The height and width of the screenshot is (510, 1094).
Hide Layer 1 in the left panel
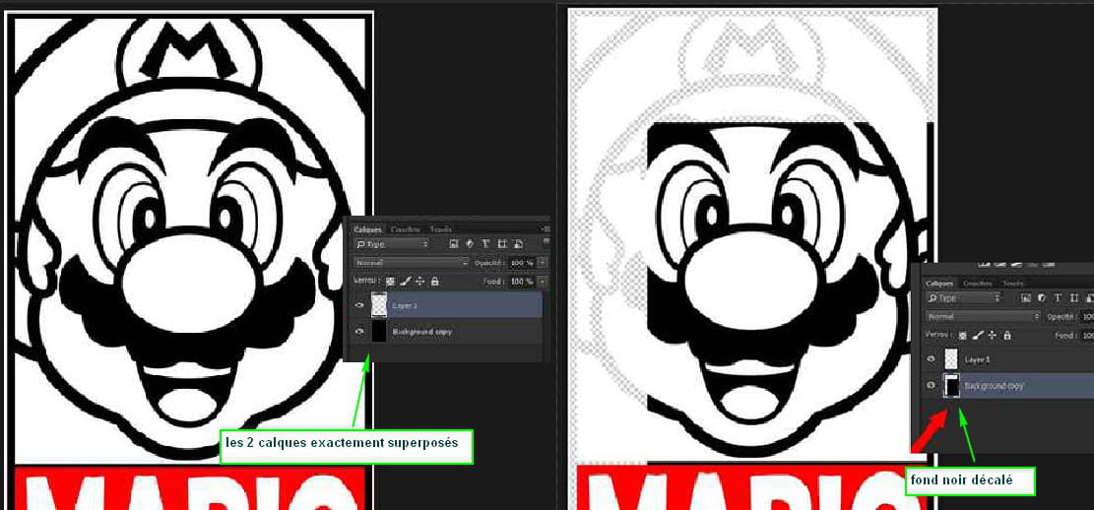tap(359, 305)
